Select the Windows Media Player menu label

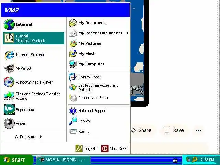click(34, 82)
